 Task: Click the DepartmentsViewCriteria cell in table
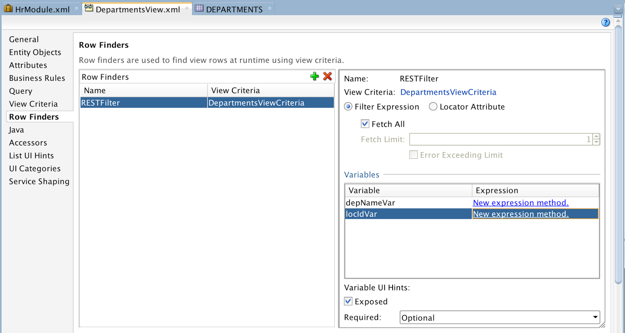271,103
